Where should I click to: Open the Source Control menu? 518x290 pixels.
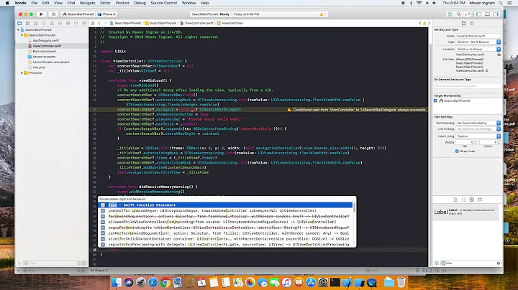164,3
